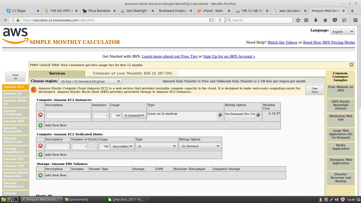Reload the current page
Screen dimensions: 361x203
coord(220,20)
